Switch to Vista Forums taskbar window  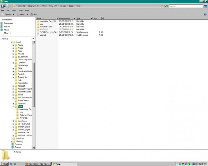[38, 164]
